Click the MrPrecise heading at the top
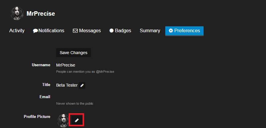Screen dimensions: 266x128 pyautogui.click(x=41, y=14)
